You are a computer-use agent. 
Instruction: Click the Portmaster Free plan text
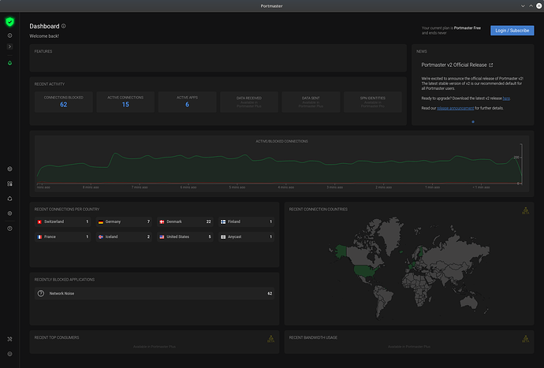(468, 28)
